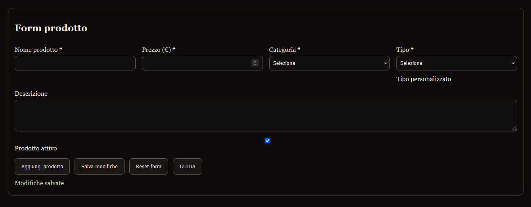Open the GUIDA help button
Image resolution: width=531 pixels, height=207 pixels.
(188, 167)
